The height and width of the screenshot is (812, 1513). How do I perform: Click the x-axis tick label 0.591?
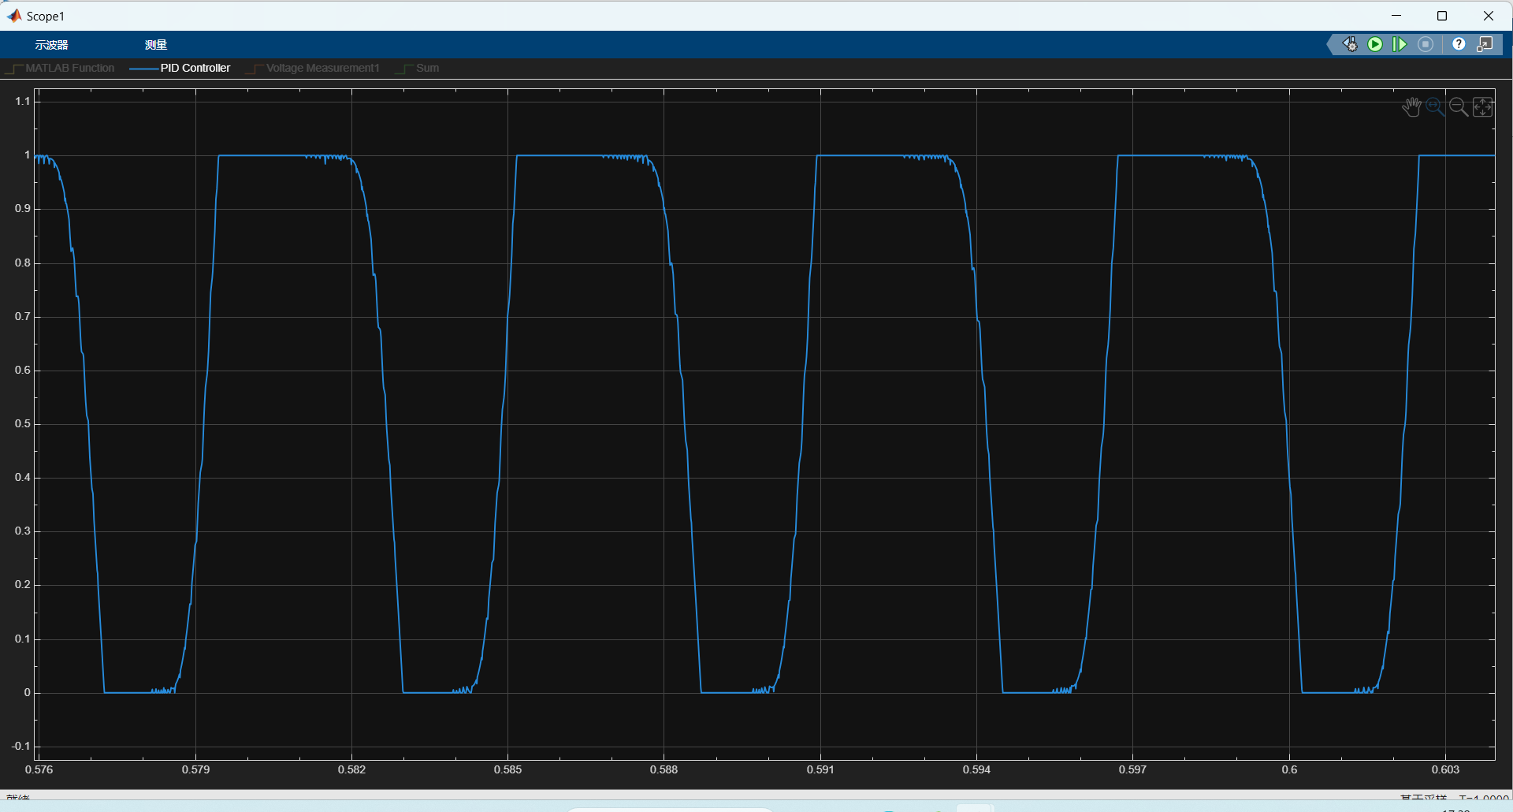[x=820, y=769]
